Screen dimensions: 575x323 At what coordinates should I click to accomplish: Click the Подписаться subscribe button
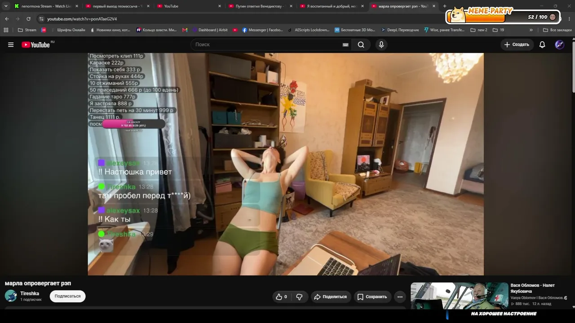pos(67,296)
